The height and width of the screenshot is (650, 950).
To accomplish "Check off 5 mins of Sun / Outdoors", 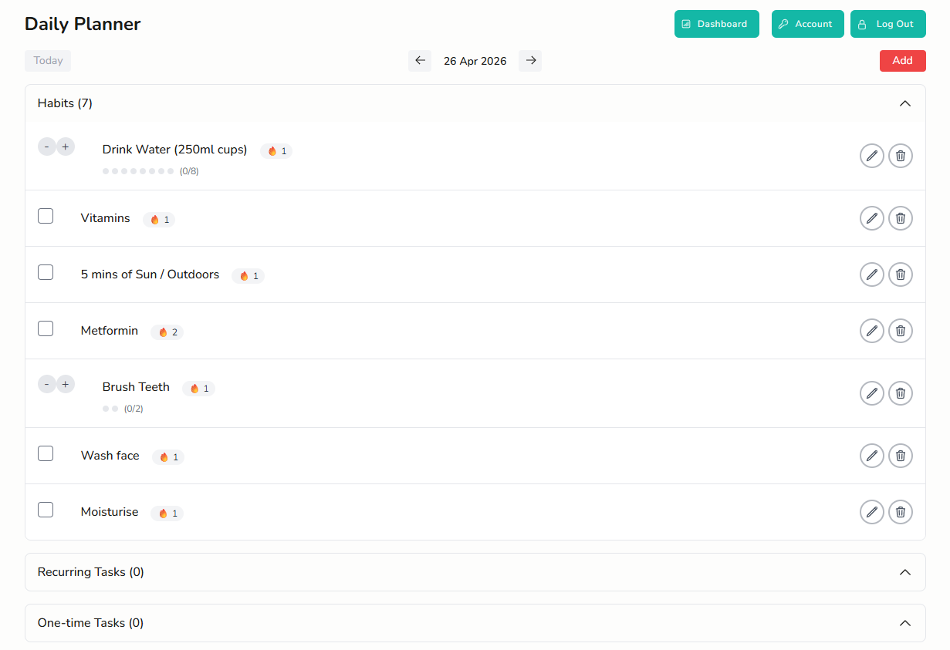I will tap(46, 272).
